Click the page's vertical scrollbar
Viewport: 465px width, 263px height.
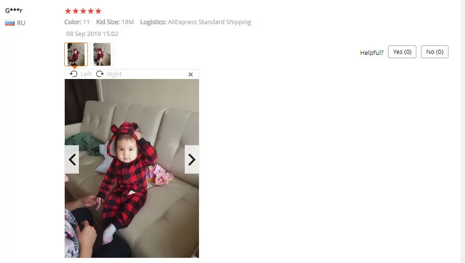(x=463, y=131)
